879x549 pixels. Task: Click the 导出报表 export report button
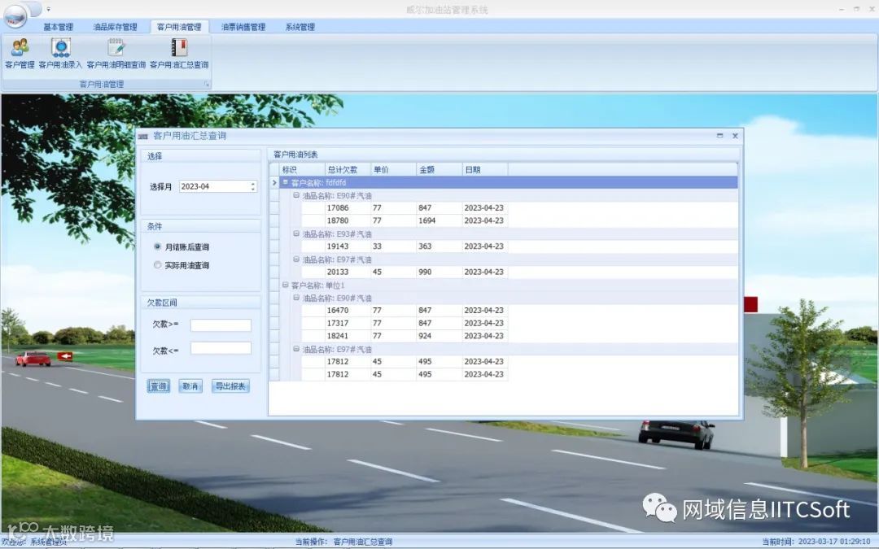(x=230, y=386)
